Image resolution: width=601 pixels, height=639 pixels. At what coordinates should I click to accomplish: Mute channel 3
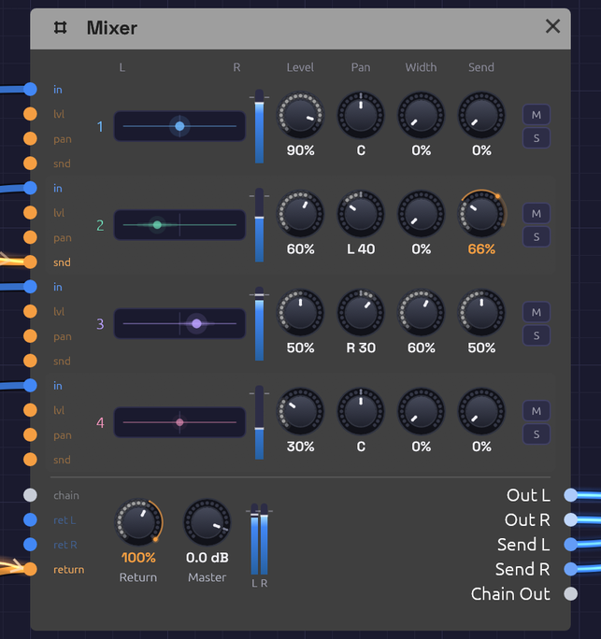tap(537, 312)
